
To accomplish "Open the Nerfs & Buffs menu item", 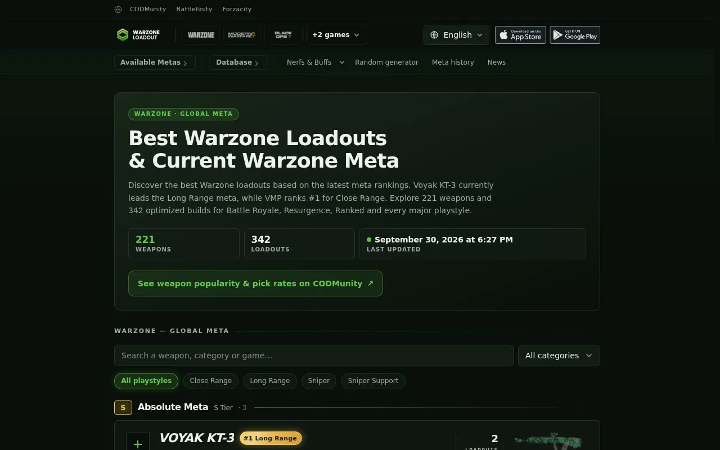I will [309, 62].
